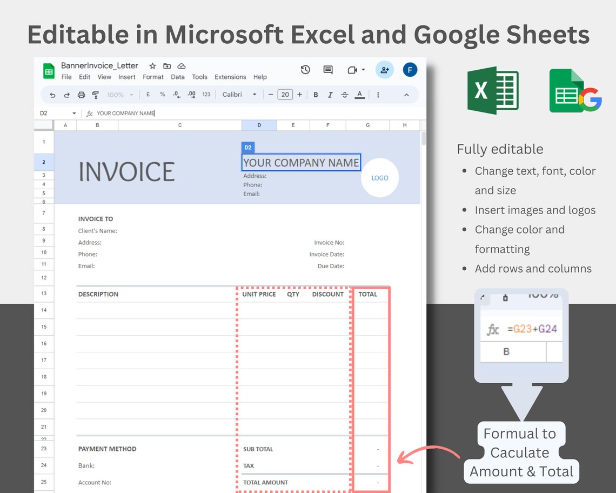The width and height of the screenshot is (616, 493).
Task: Toggle strikethrough formatting
Action: point(344,94)
